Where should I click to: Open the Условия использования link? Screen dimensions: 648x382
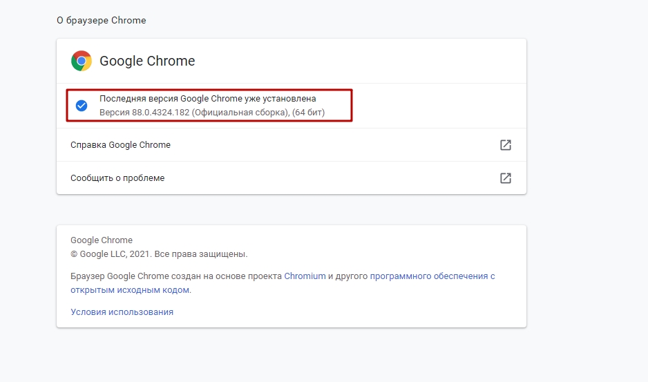[122, 312]
